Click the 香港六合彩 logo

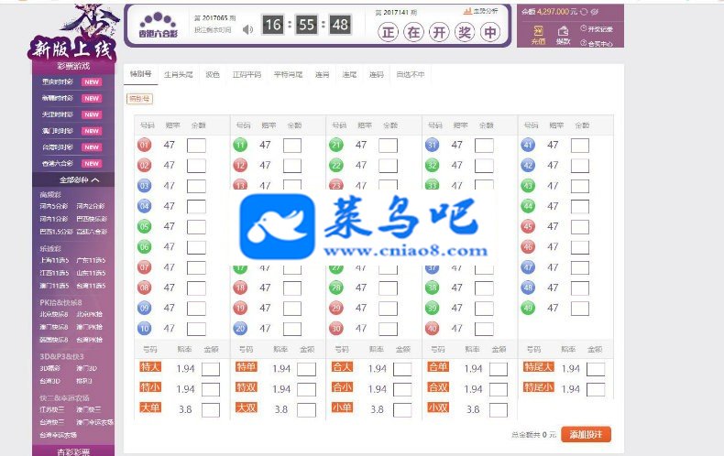[x=158, y=25]
